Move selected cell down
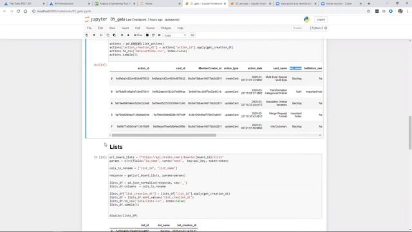412x232 pixels. [128, 35]
